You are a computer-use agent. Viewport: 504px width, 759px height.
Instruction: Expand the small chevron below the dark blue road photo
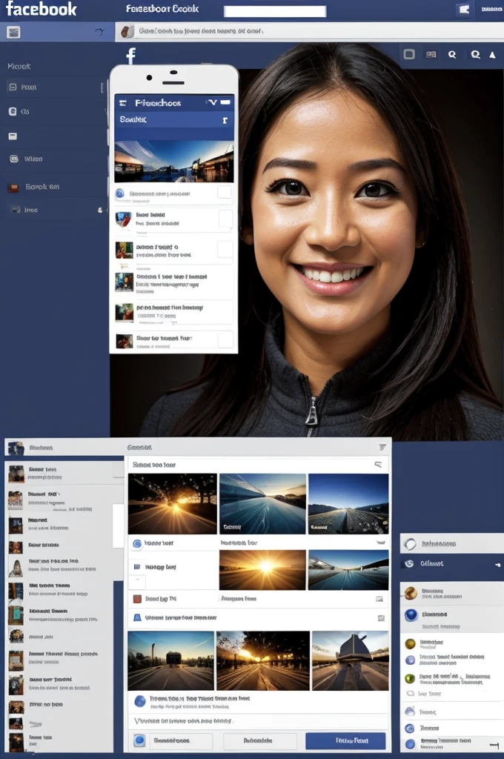(381, 543)
